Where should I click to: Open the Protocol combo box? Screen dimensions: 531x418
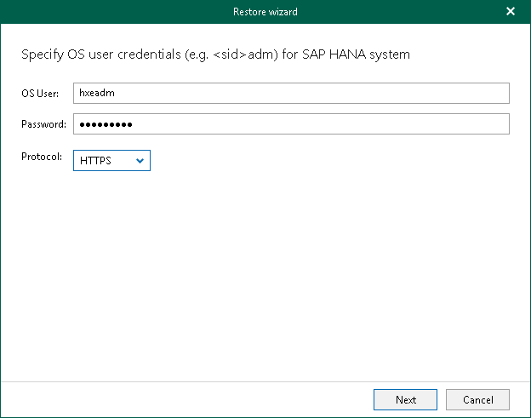[111, 160]
